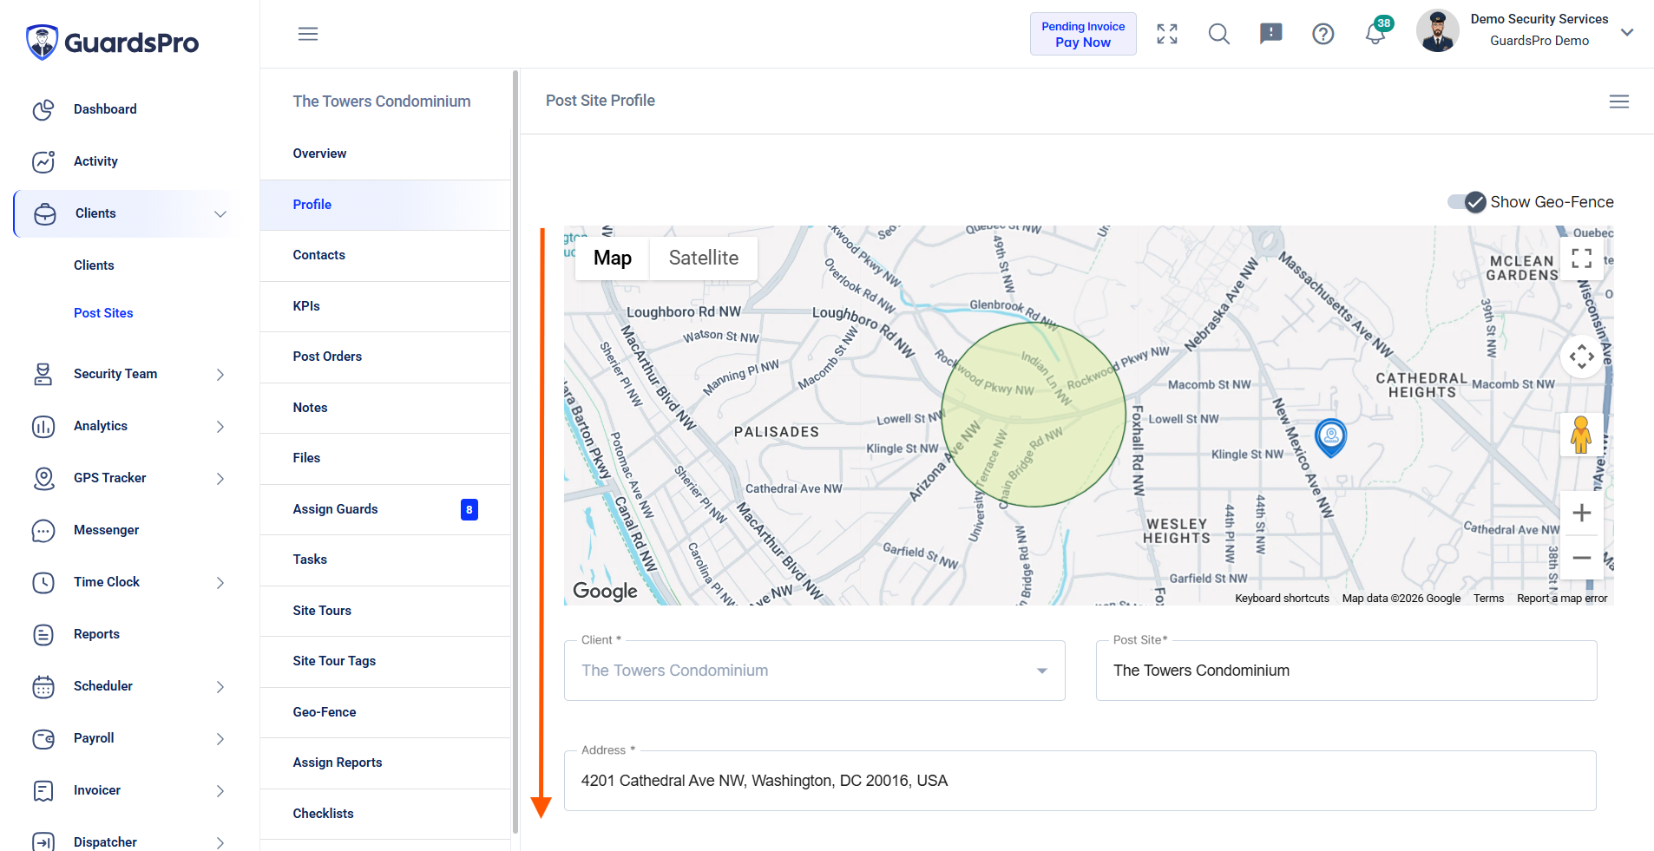Click the Invoicer icon

[x=43, y=791]
